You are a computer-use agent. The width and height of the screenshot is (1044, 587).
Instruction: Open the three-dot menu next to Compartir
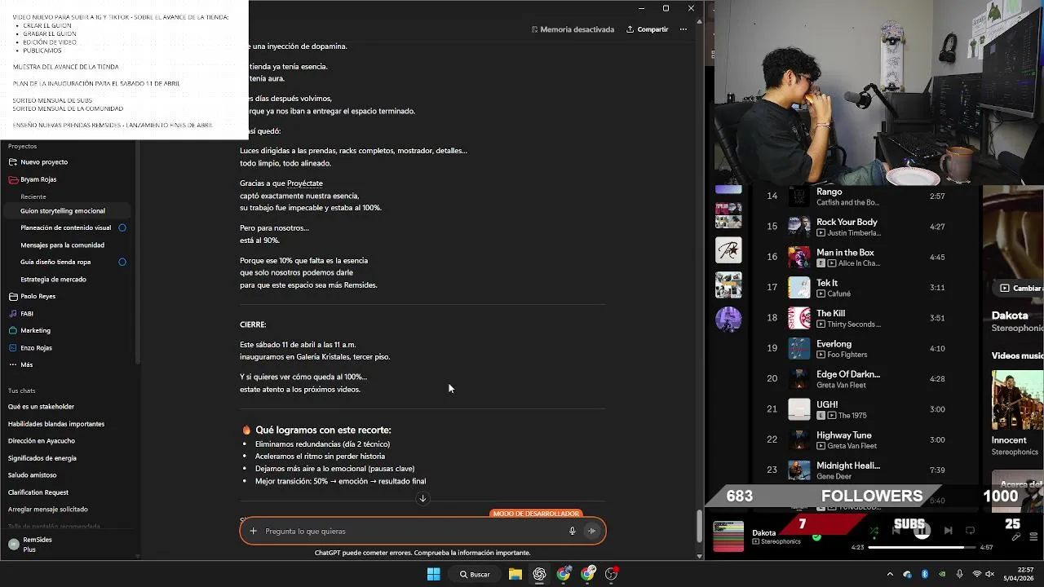click(x=683, y=29)
